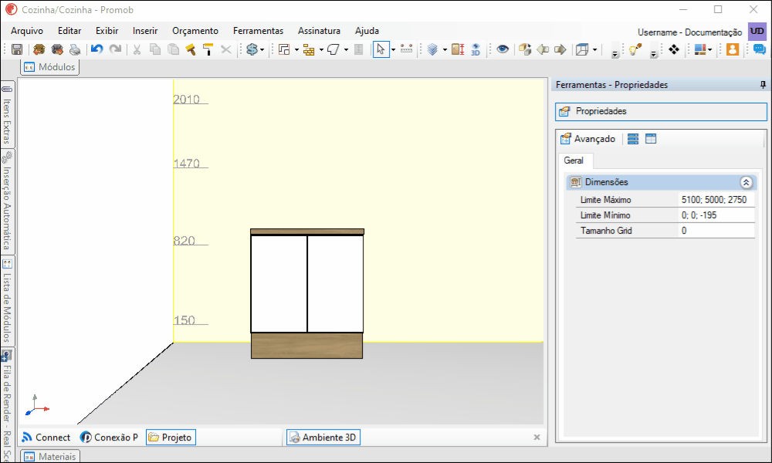This screenshot has height=463, width=772.
Task: Select the paint roller tool
Action: [x=208, y=49]
